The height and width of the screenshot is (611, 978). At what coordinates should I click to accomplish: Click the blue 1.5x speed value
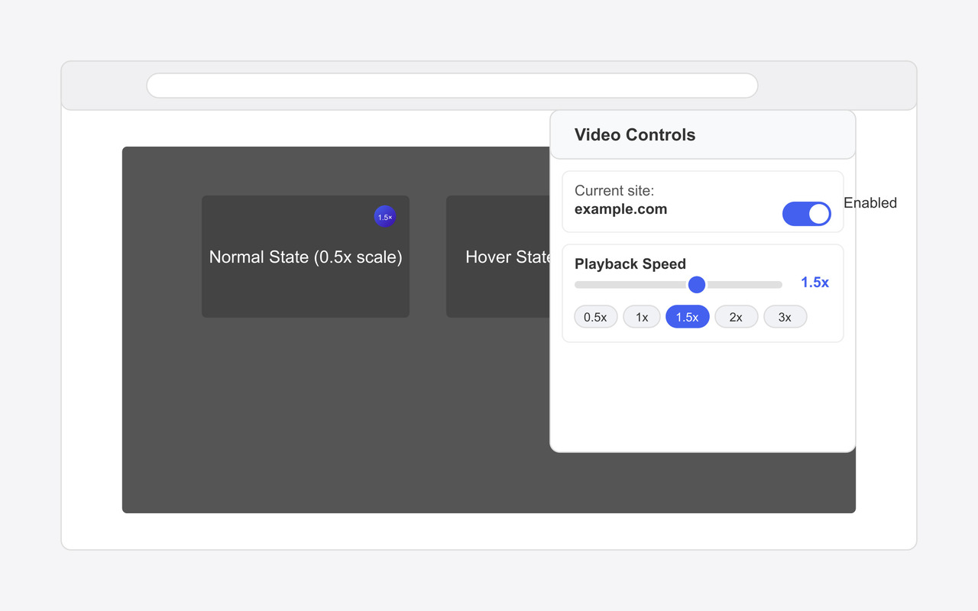click(814, 283)
